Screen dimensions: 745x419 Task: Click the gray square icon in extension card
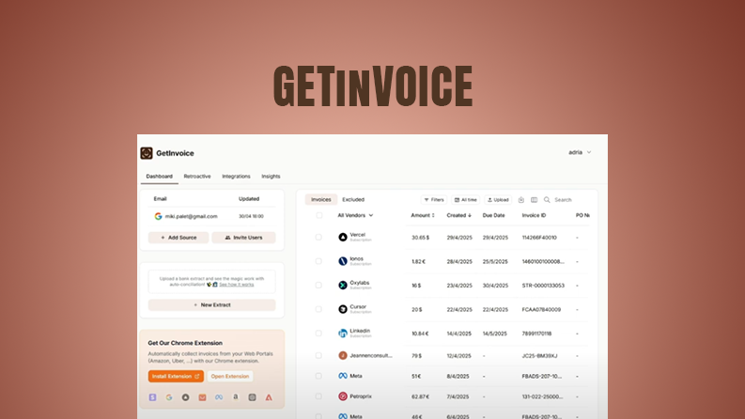coord(253,397)
